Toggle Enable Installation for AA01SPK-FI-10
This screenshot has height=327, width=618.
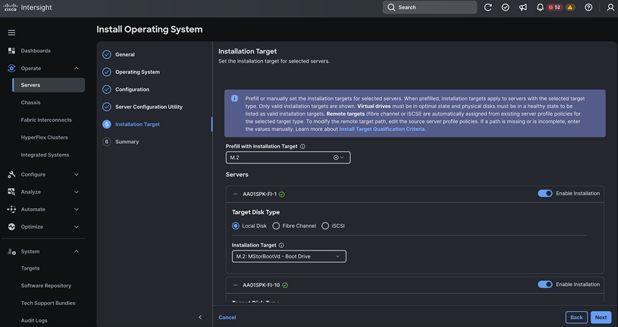coord(545,285)
